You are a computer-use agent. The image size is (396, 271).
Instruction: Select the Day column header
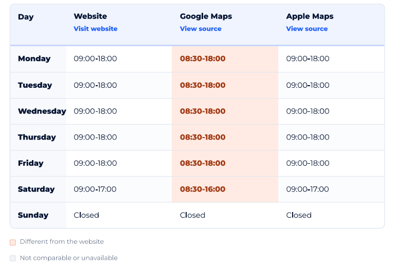(26, 17)
